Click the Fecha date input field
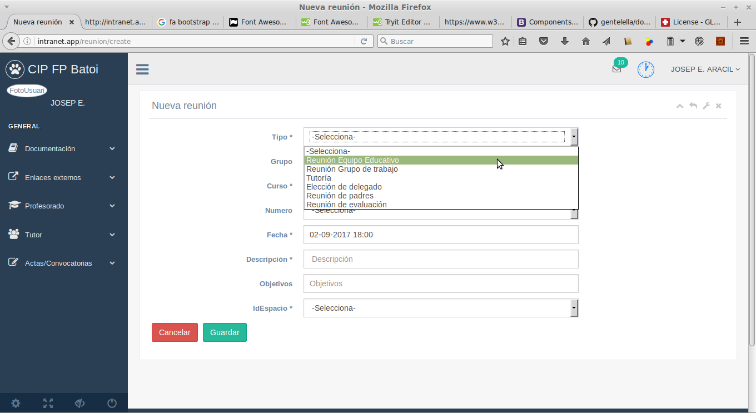 [441, 235]
